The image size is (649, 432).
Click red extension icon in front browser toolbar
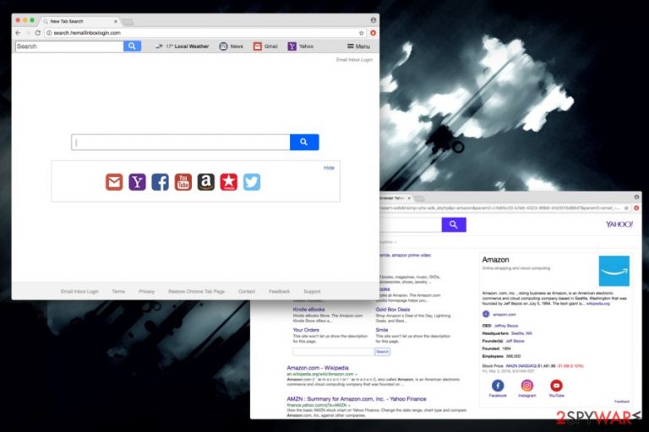tap(373, 33)
